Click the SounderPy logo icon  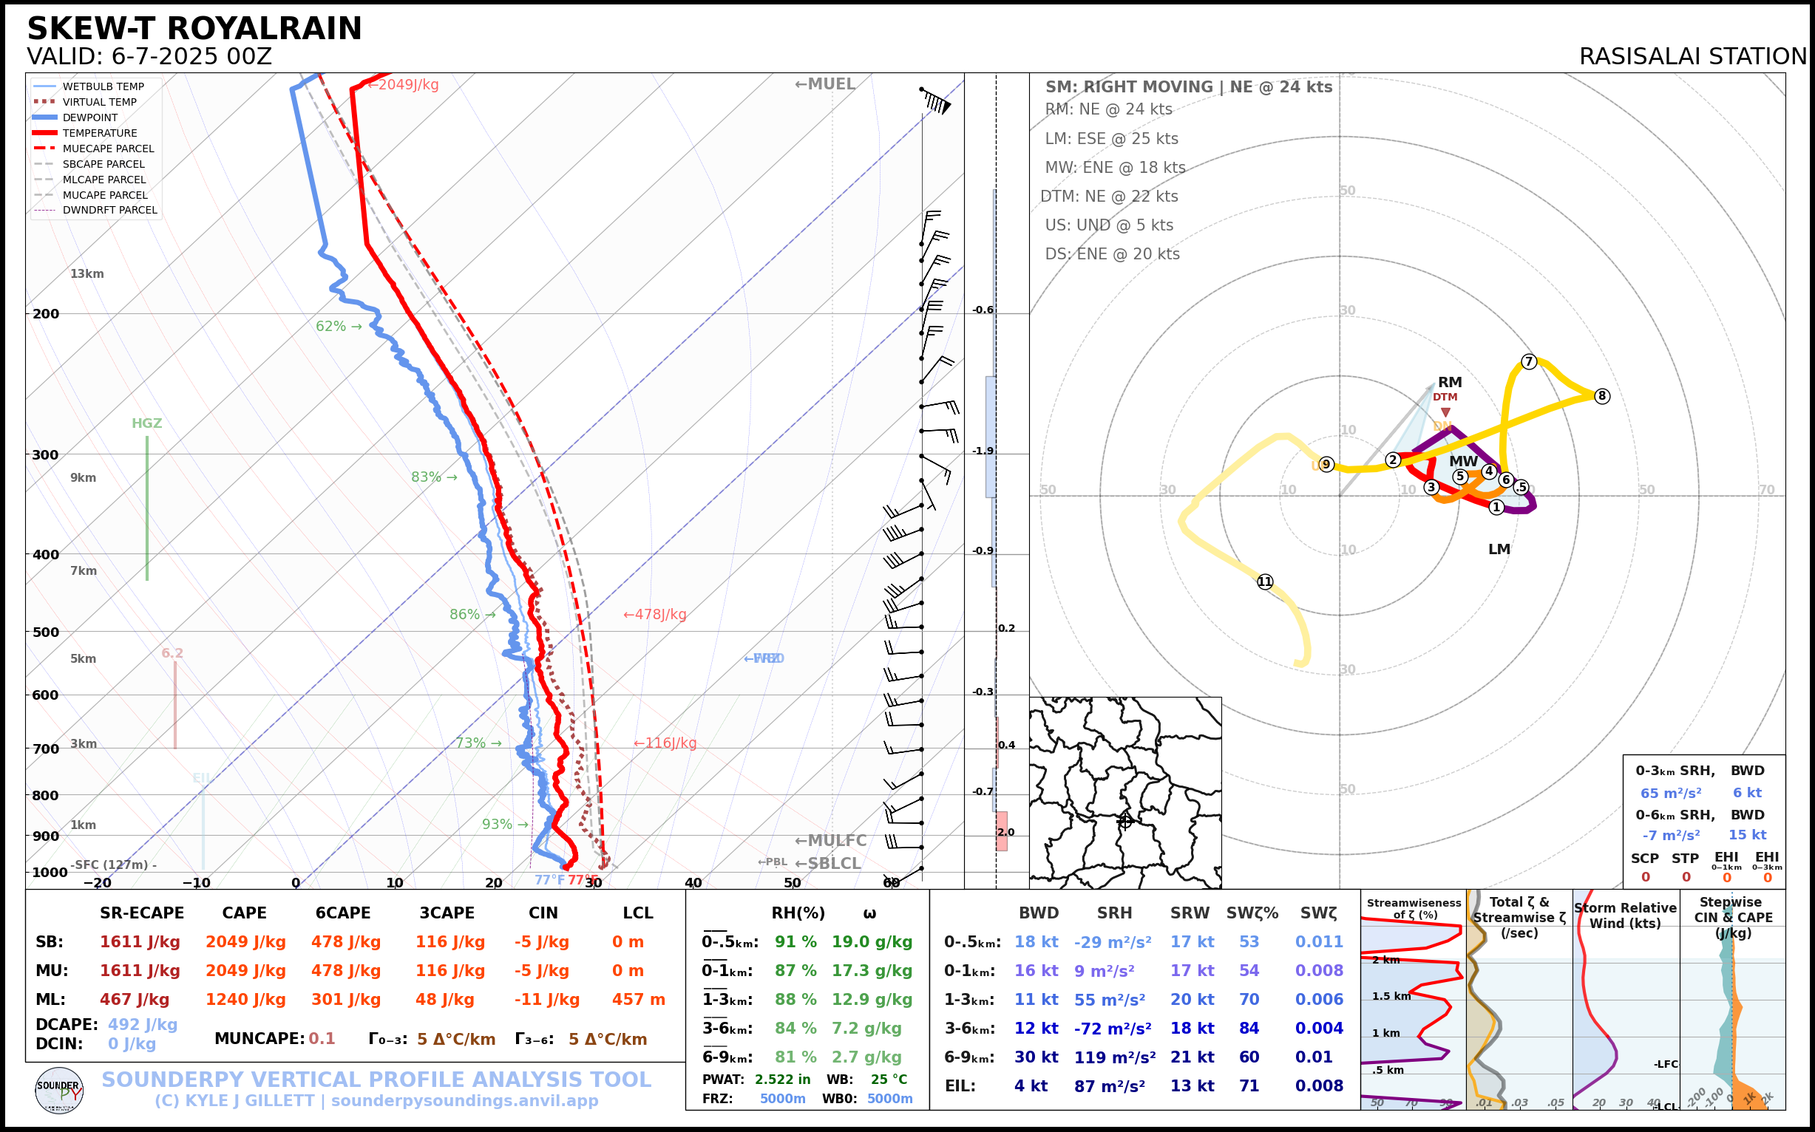(x=59, y=1090)
